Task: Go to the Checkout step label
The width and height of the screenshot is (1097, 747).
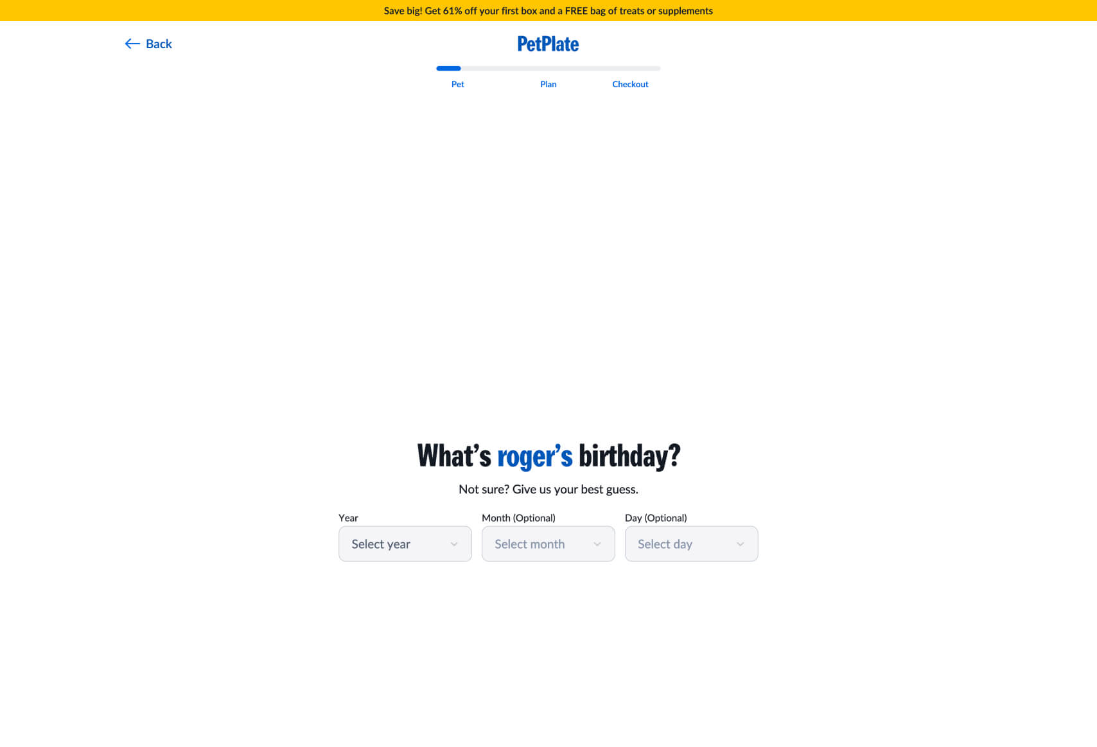Action: click(x=630, y=84)
